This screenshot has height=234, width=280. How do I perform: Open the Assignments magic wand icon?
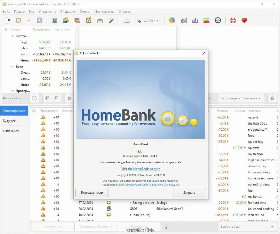(111, 20)
